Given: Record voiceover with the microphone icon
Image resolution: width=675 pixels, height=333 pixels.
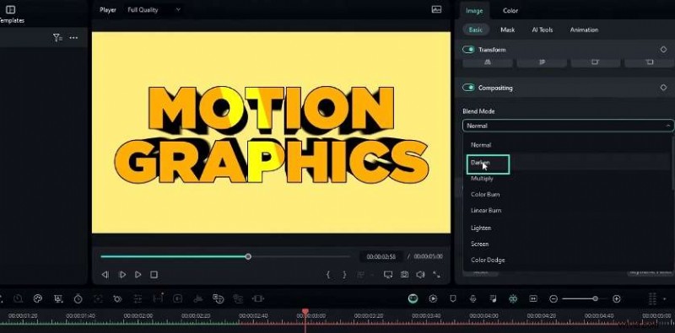Looking at the screenshot, I should (x=472, y=298).
